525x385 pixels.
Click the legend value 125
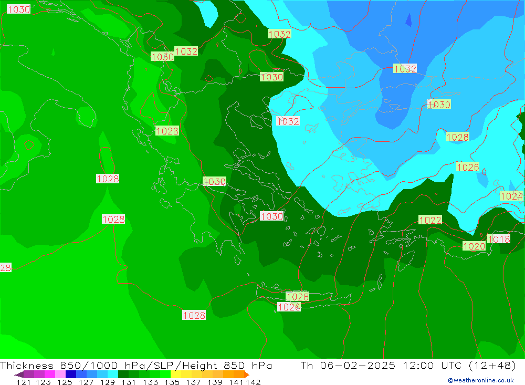(65, 382)
